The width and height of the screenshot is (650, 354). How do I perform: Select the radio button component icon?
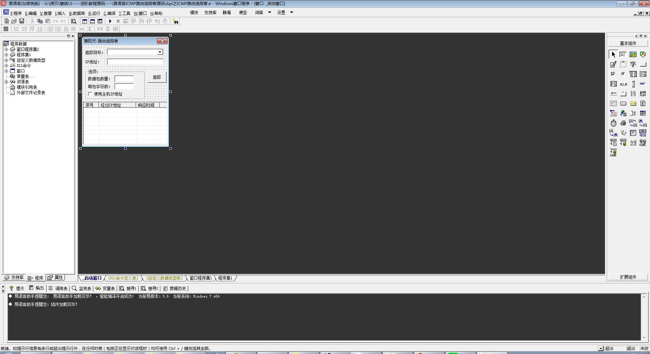click(x=623, y=74)
